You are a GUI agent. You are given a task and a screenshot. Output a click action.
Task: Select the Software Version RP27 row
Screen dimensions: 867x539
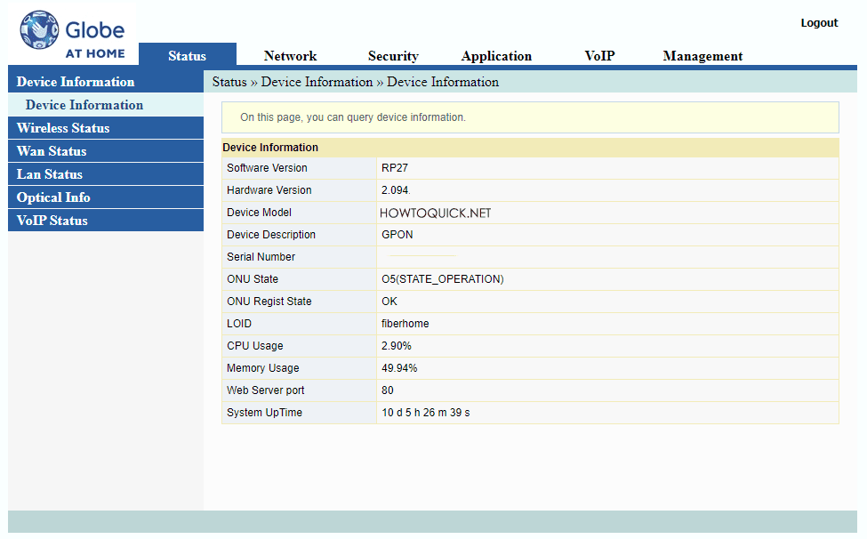pyautogui.click(x=393, y=167)
